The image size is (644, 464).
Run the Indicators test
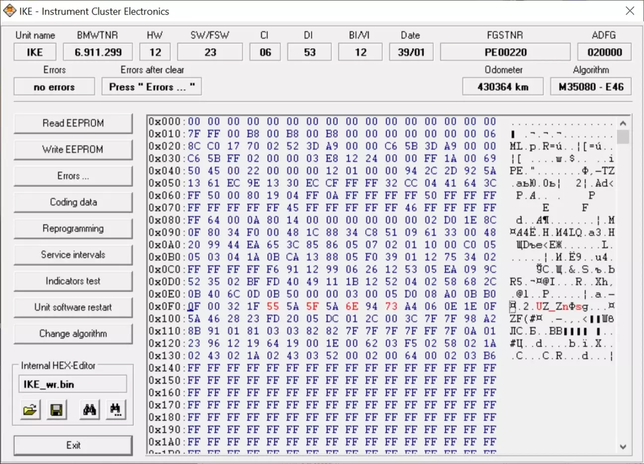pyautogui.click(x=73, y=281)
